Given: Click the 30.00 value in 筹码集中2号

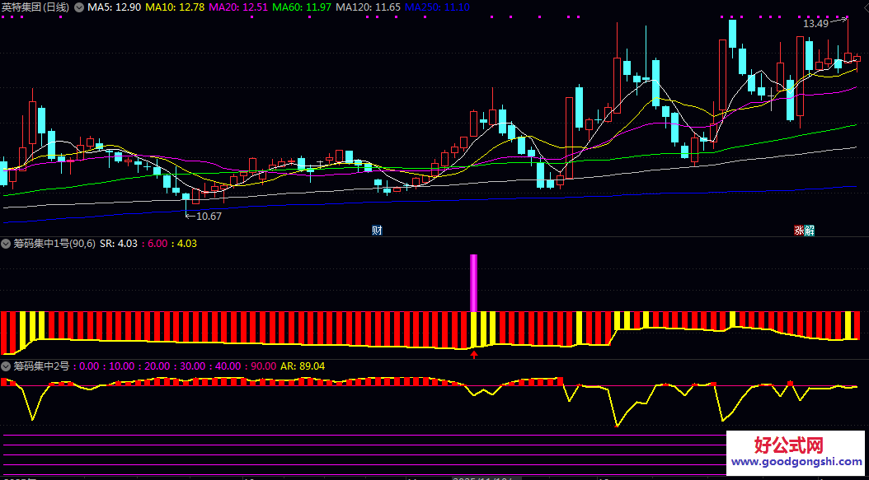Looking at the screenshot, I should (192, 366).
